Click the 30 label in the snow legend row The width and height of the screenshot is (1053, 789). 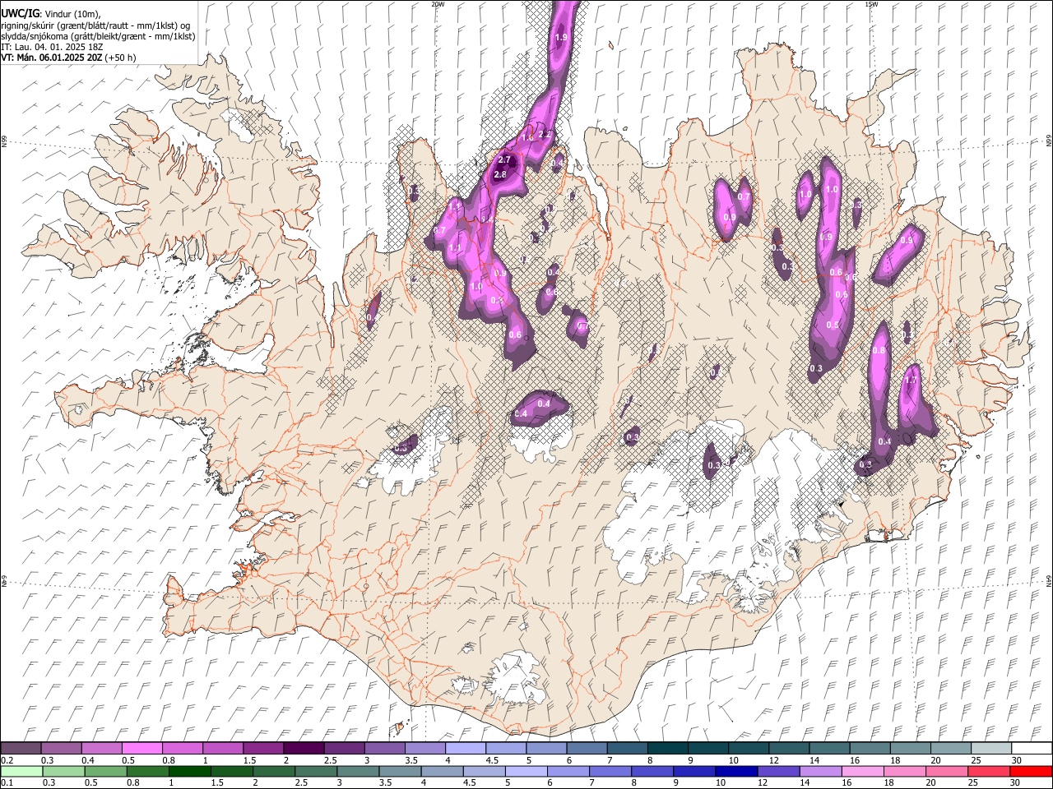click(x=1017, y=760)
